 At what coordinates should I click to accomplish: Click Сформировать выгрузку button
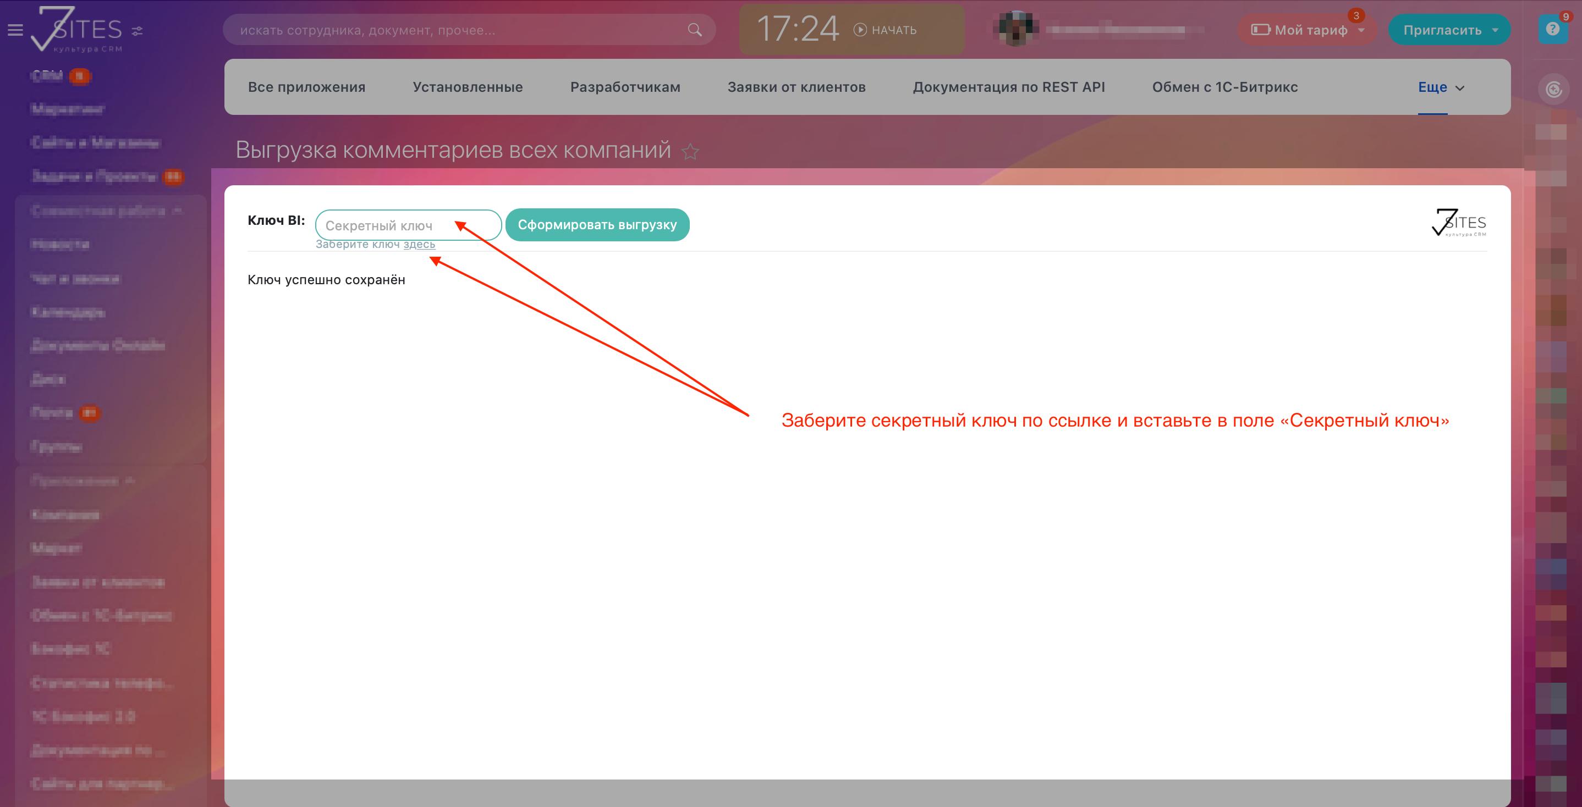(596, 225)
